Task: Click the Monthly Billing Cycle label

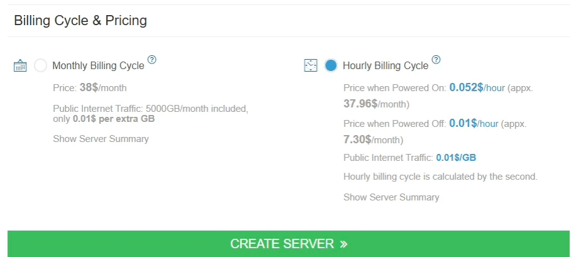Action: 99,65
